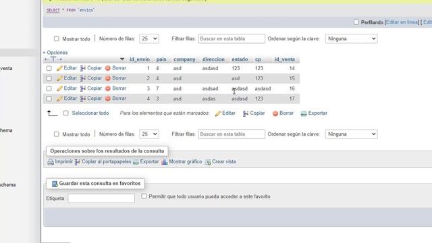The width and height of the screenshot is (432, 243).
Task: Expand the + Opciones section
Action: 55,53
